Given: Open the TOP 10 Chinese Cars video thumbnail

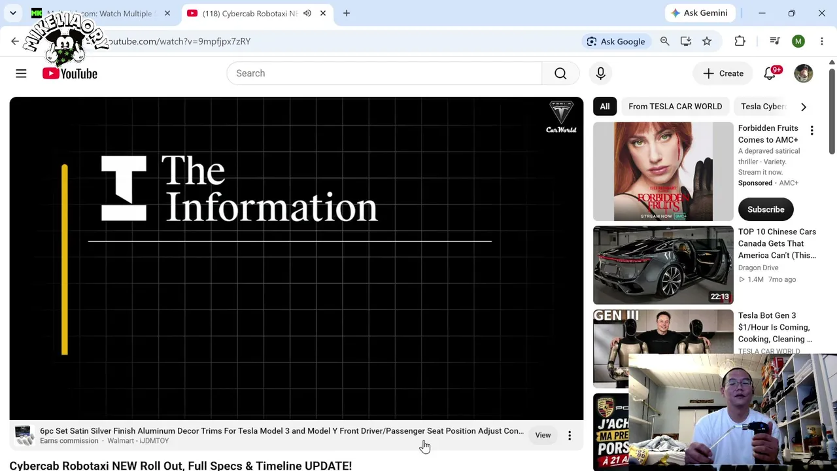Looking at the screenshot, I should point(663,265).
